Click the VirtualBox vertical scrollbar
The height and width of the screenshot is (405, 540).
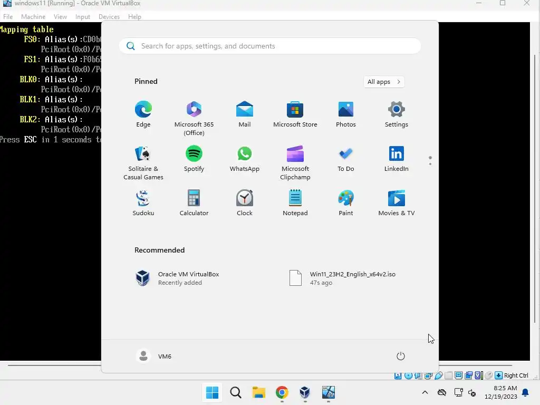click(535, 189)
